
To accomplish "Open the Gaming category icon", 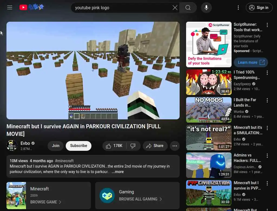I will [x=107, y=196].
